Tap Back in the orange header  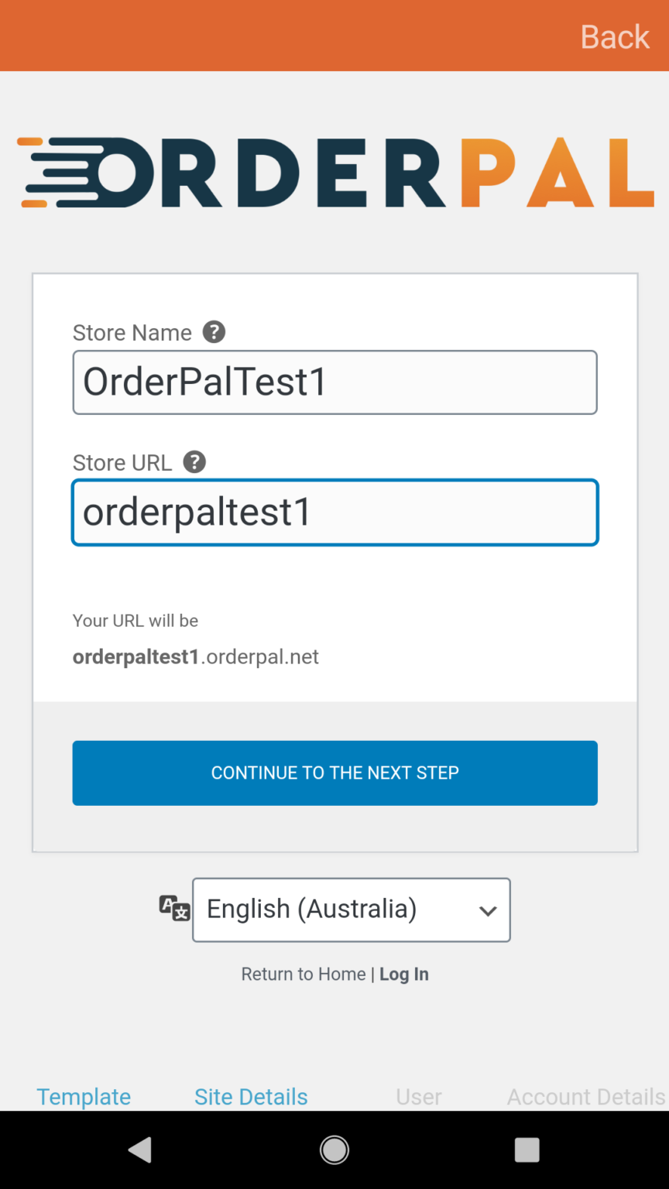[x=615, y=36]
